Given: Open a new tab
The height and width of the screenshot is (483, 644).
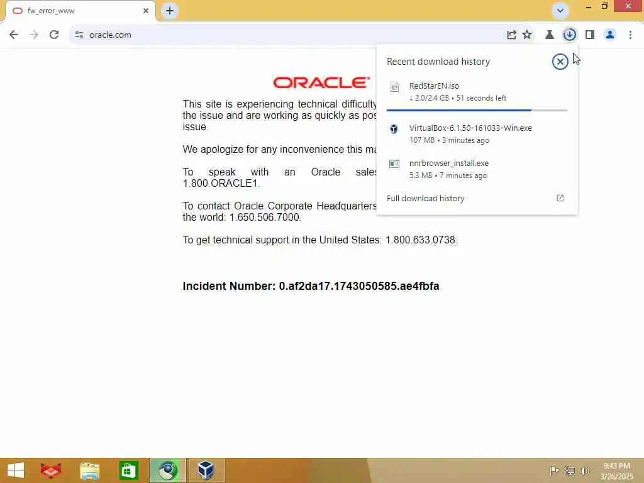Looking at the screenshot, I should (x=170, y=11).
